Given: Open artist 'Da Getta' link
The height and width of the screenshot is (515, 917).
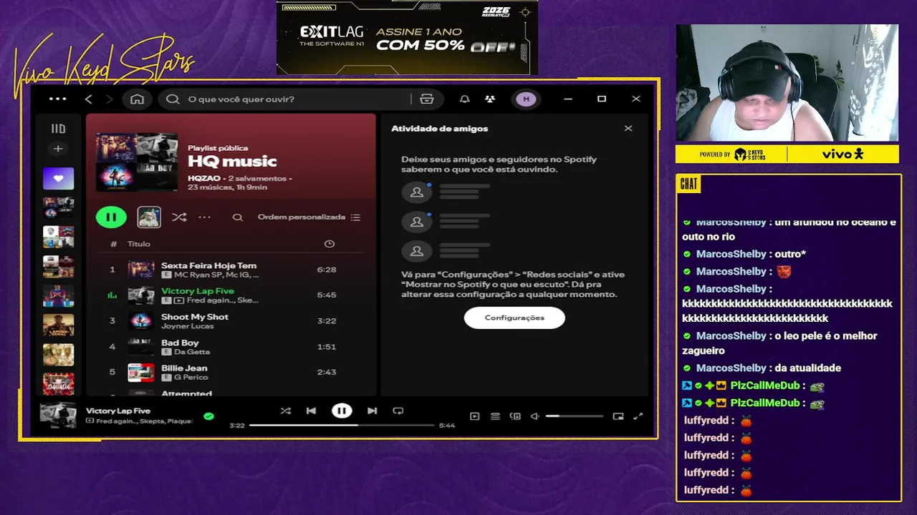Looking at the screenshot, I should [192, 352].
